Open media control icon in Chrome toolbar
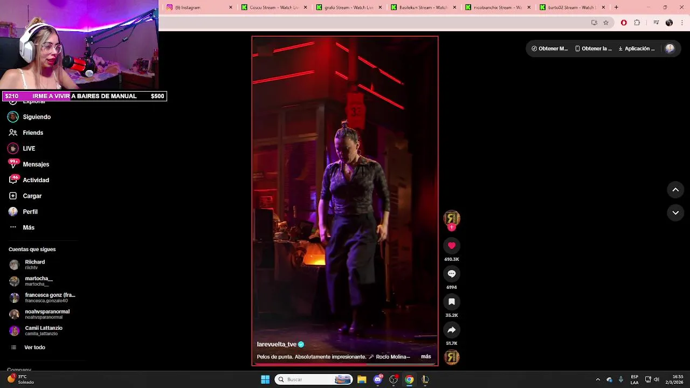 (656, 23)
